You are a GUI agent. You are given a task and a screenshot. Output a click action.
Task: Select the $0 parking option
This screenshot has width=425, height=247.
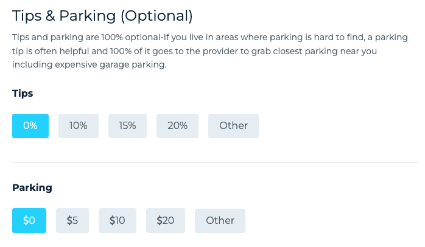click(29, 221)
